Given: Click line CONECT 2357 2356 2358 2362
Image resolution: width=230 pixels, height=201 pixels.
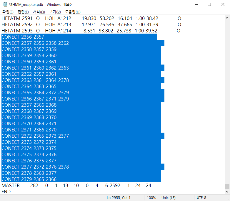Looking at the screenshot, I should (x=35, y=43).
